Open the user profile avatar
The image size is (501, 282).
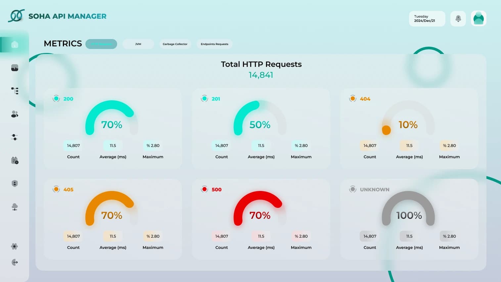[x=478, y=19]
